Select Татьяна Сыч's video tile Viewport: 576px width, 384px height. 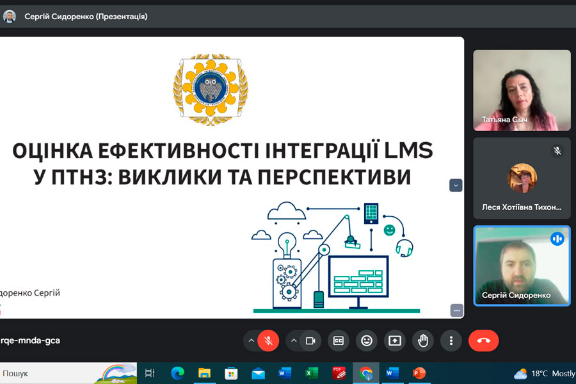pyautogui.click(x=522, y=90)
